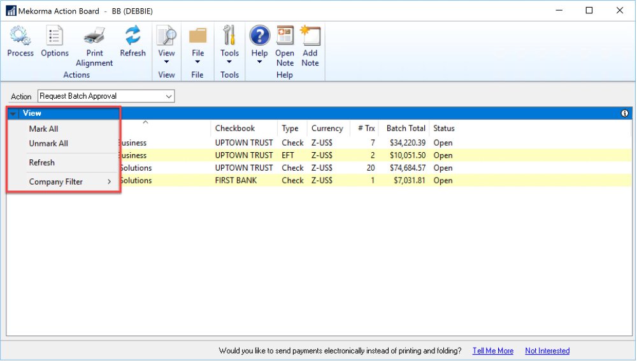This screenshot has height=361, width=637.
Task: Expand the ribbon View dropdown arrow
Action: click(x=166, y=62)
